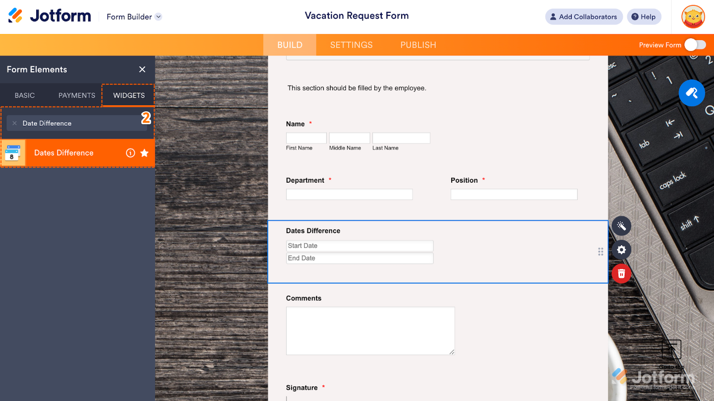The image size is (714, 401).
Task: Switch to the WIDGETS tab
Action: [127, 95]
